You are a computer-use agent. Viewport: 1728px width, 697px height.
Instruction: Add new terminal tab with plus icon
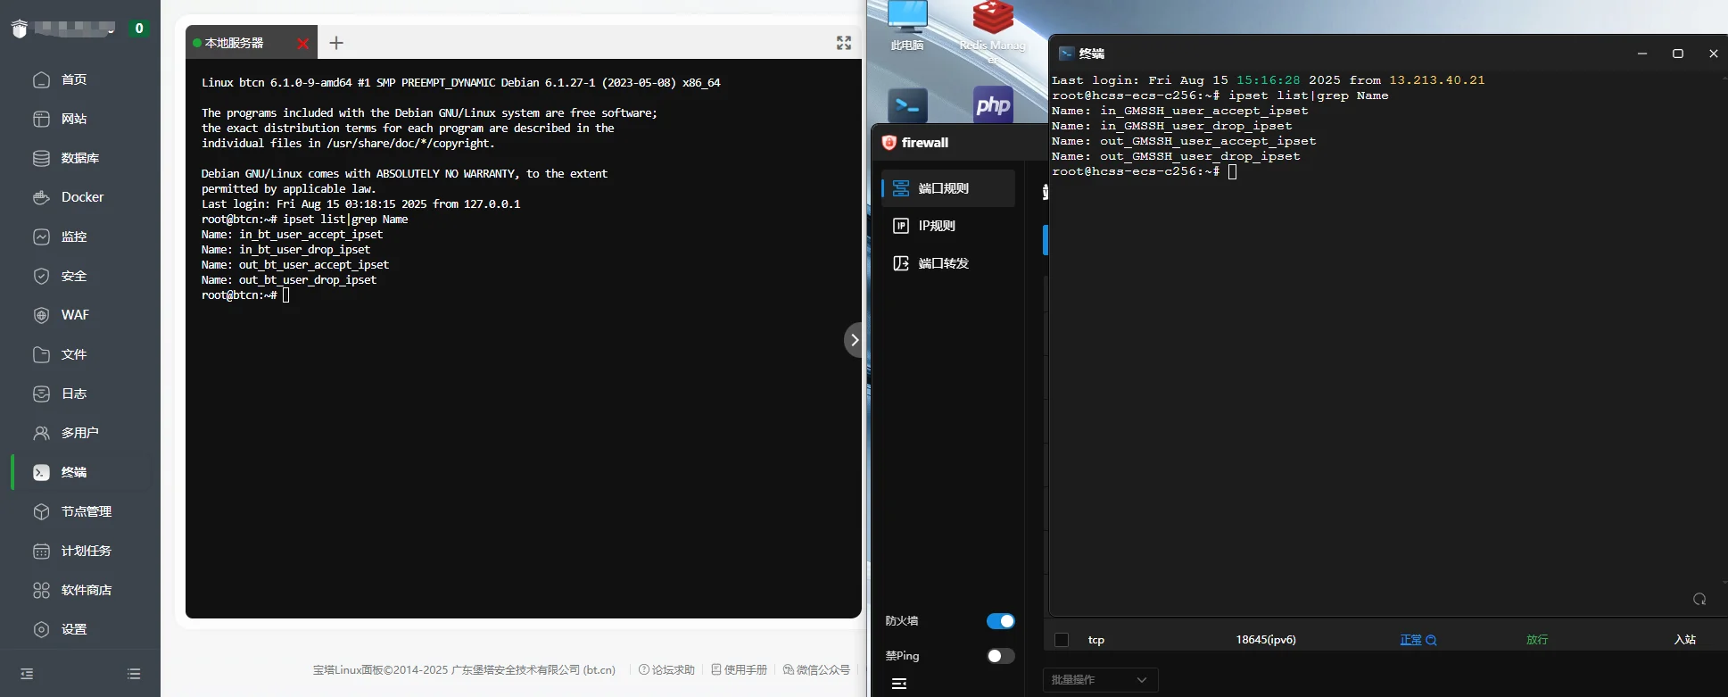[x=336, y=43]
